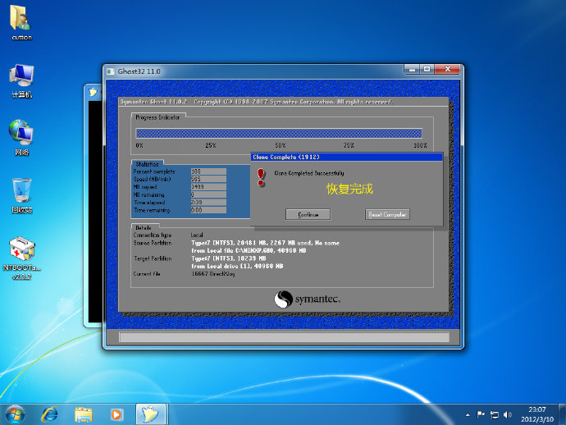
Task: Click the icon of the window behind Ghost32
Action: [94, 92]
